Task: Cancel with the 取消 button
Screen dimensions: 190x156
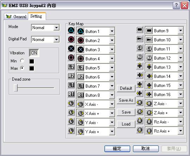Action: (x=146, y=149)
